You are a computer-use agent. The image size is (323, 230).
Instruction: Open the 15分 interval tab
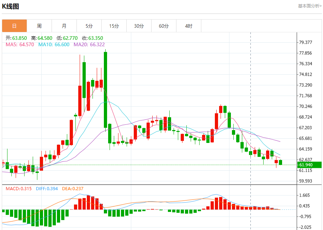(114, 26)
